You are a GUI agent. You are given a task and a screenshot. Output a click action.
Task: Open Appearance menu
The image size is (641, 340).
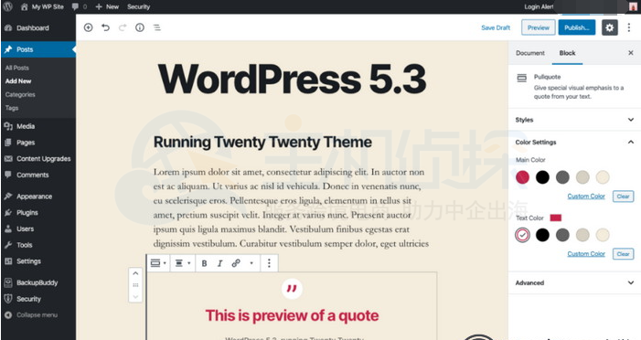tap(38, 197)
